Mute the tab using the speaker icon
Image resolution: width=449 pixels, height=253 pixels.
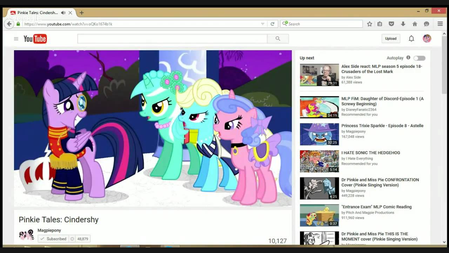(63, 13)
